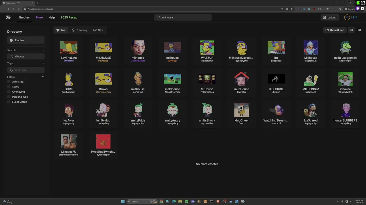Select Emotes in the Directory sidebar
This screenshot has width=366, height=205.
(x=26, y=40)
